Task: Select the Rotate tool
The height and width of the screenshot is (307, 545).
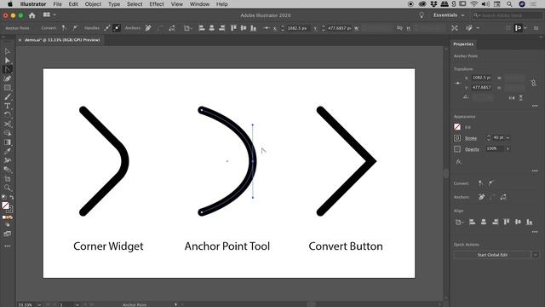Action: (x=8, y=115)
